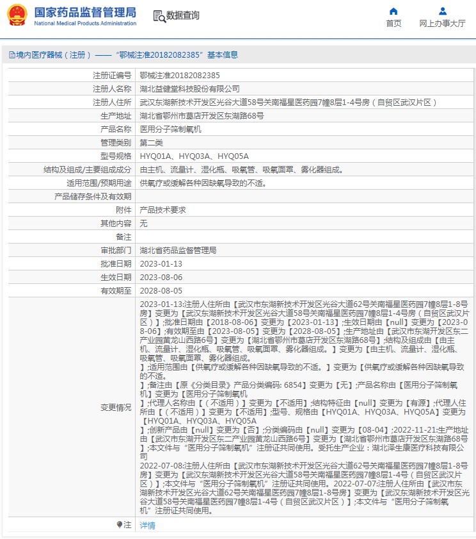Click the lightbulb icon next to 注
Screen dimensions: 476x539
[x=120, y=524]
